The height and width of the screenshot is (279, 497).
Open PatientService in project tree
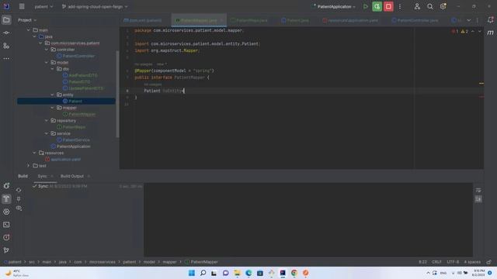[x=73, y=139]
